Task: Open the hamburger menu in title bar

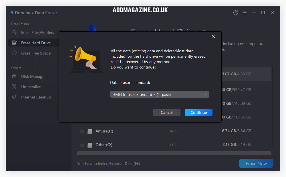Action: pos(245,13)
